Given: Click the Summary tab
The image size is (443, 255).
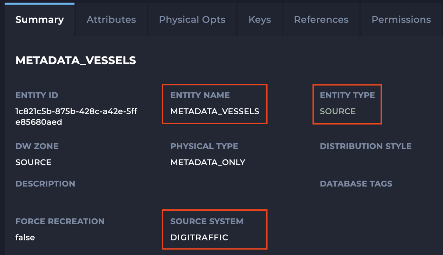Looking at the screenshot, I should click(x=39, y=20).
